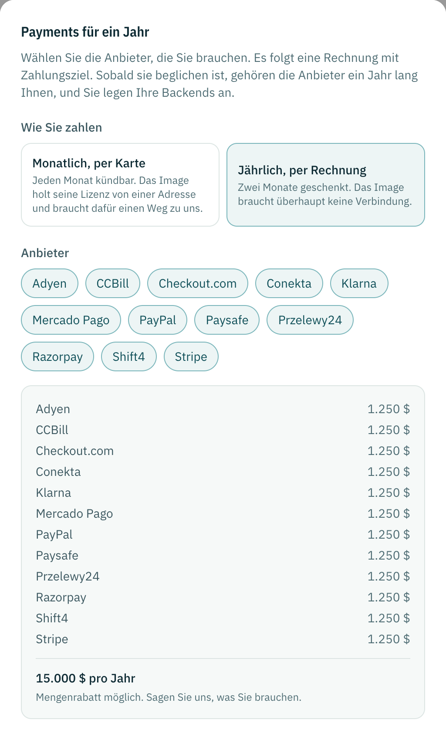Click the Razorpay line in the price summary
This screenshot has width=446, height=740.
pyautogui.click(x=223, y=597)
